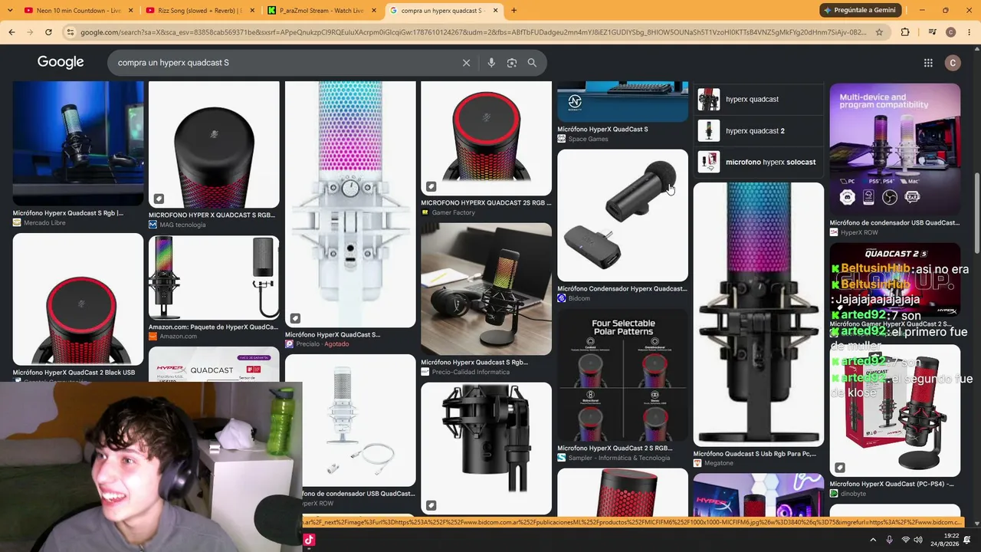
Task: Open the media control icon in Chrome's toolbar
Action: click(932, 32)
